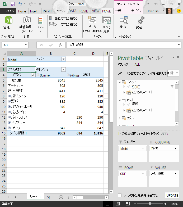Click the smiley feedback icon
This screenshot has height=207, width=183.
(179, 11)
